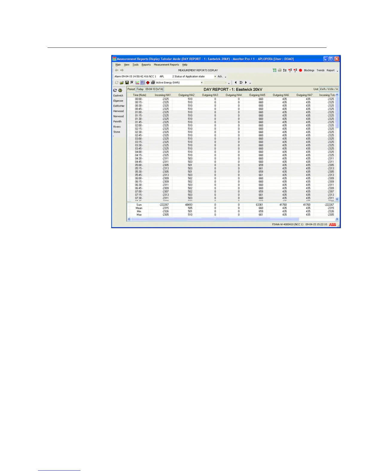Print the report using the report toolbar printer
The height and width of the screenshot is (473, 366).
(x=153, y=82)
